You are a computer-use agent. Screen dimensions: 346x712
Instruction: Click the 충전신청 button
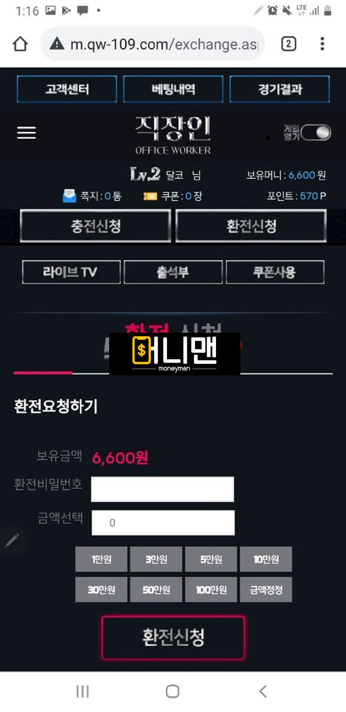click(x=95, y=226)
